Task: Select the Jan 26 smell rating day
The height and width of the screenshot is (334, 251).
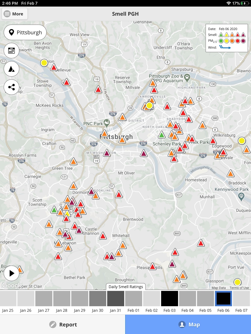Action: (x=26, y=302)
